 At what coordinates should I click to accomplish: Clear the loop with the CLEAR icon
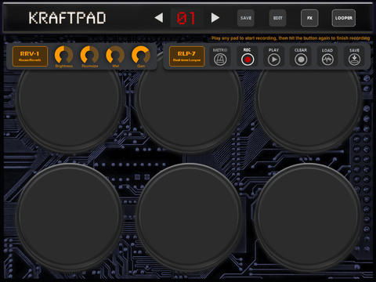(x=301, y=60)
